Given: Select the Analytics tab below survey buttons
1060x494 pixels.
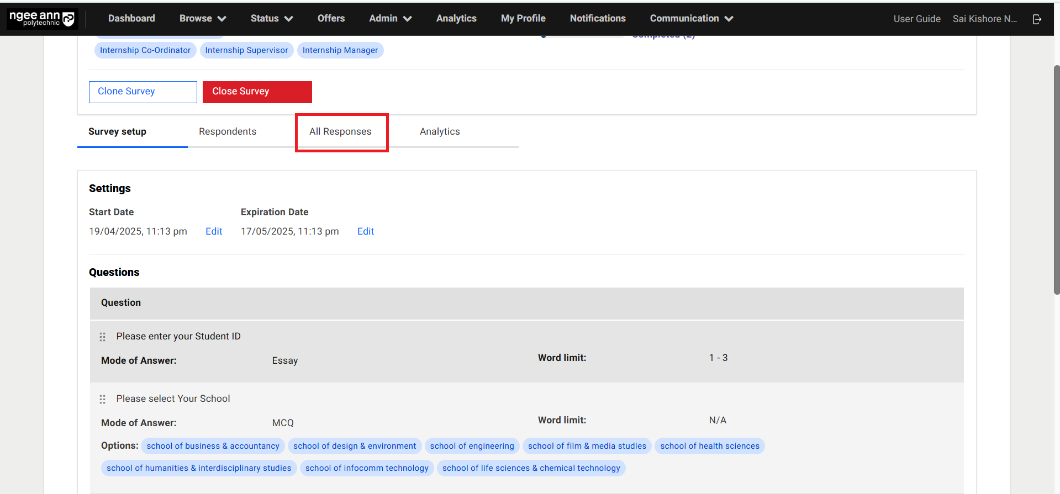Looking at the screenshot, I should pyautogui.click(x=440, y=132).
